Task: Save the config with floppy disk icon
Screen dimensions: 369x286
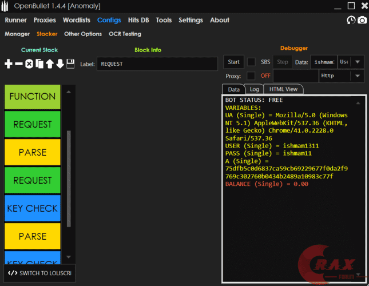Action: [70, 64]
